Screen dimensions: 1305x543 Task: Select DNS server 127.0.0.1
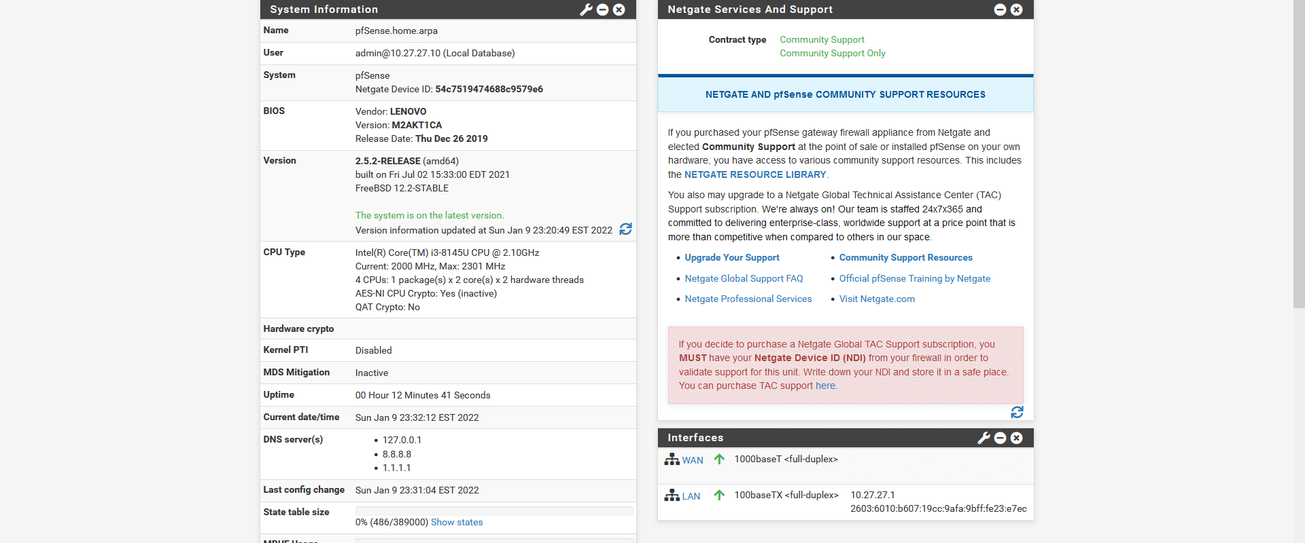pos(402,440)
